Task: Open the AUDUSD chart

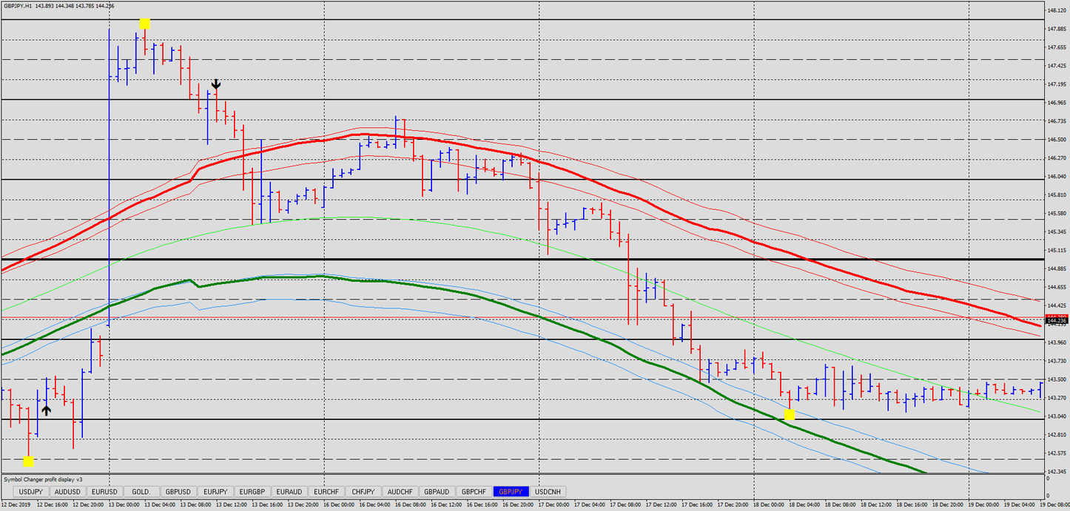Action: tap(67, 492)
